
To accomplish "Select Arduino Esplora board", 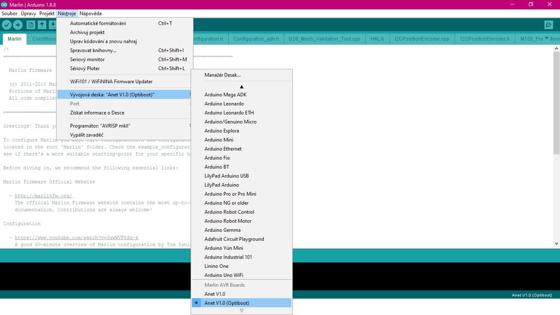I will point(241,131).
